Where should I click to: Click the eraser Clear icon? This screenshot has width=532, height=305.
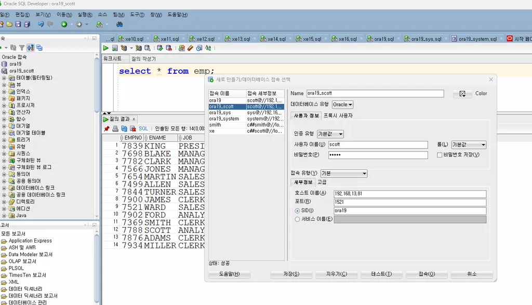[x=190, y=48]
